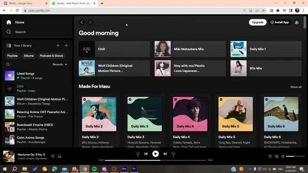Open Media Encoder from taskbar

point(124,169)
